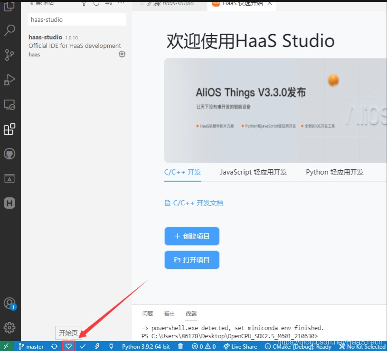This screenshot has height=351, width=387.
Task: Open the Run and Debug view
Action: tap(10, 80)
